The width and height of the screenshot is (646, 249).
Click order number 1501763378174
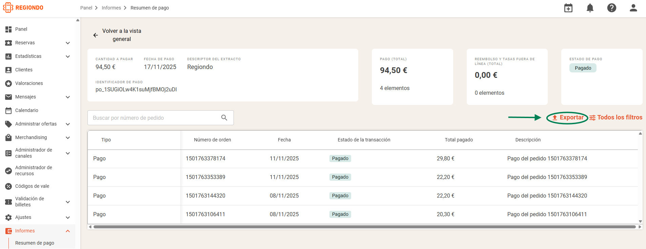click(205, 158)
